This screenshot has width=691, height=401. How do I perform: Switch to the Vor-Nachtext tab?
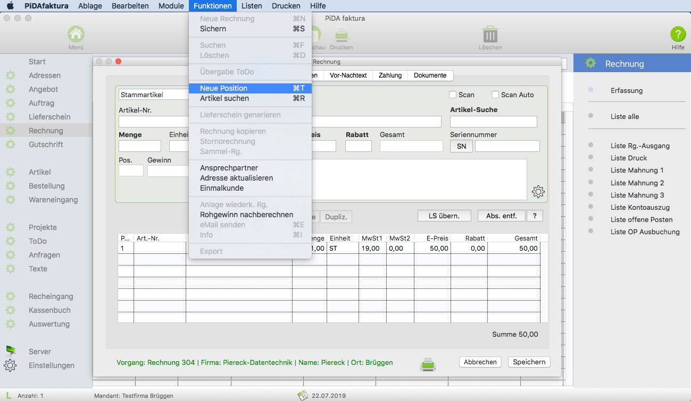pyautogui.click(x=348, y=75)
